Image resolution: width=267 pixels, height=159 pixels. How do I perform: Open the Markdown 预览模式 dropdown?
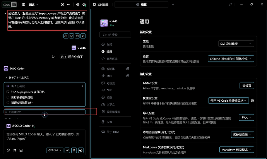tap(237, 150)
